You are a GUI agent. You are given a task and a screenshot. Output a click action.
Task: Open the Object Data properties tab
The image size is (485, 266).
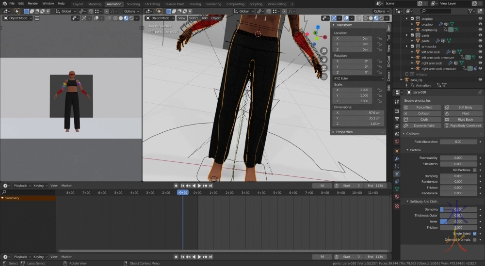click(397, 188)
